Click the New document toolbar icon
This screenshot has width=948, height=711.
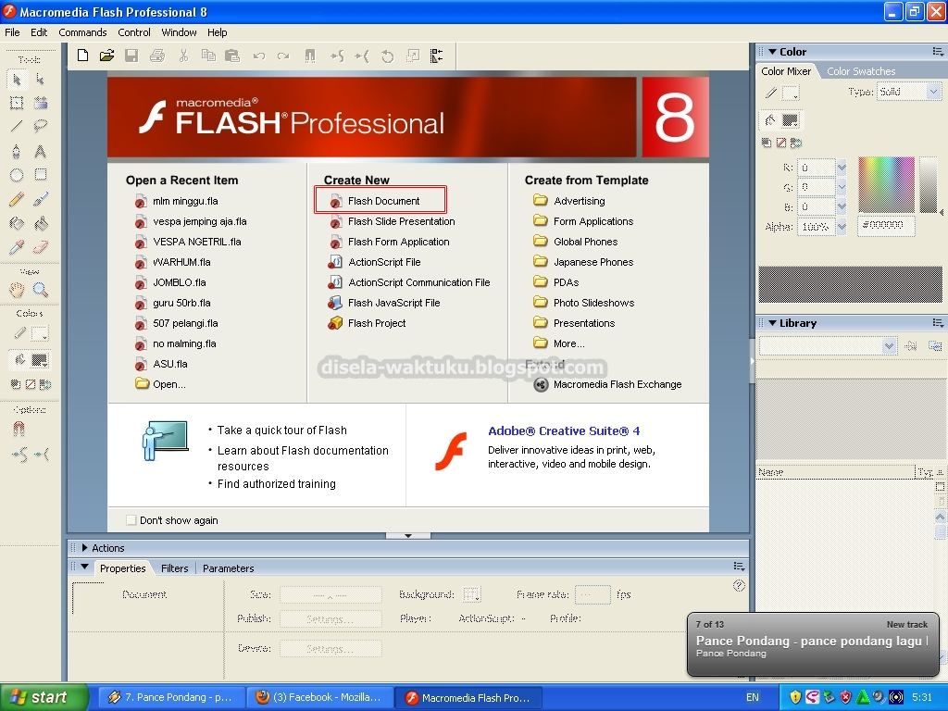[82, 56]
